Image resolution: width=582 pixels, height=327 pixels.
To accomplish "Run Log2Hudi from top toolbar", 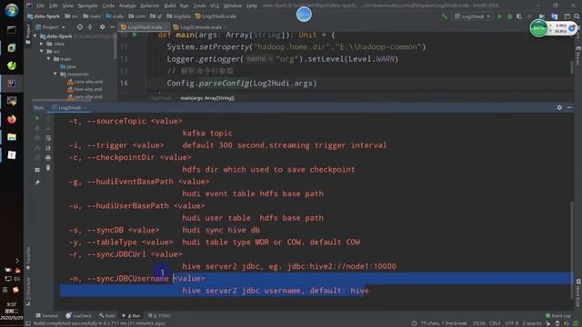I will click(500, 16).
